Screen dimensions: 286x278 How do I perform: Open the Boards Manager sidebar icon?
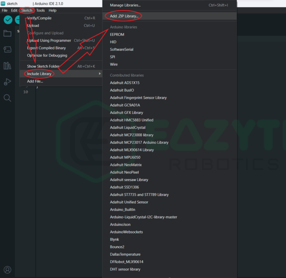(x=7, y=49)
